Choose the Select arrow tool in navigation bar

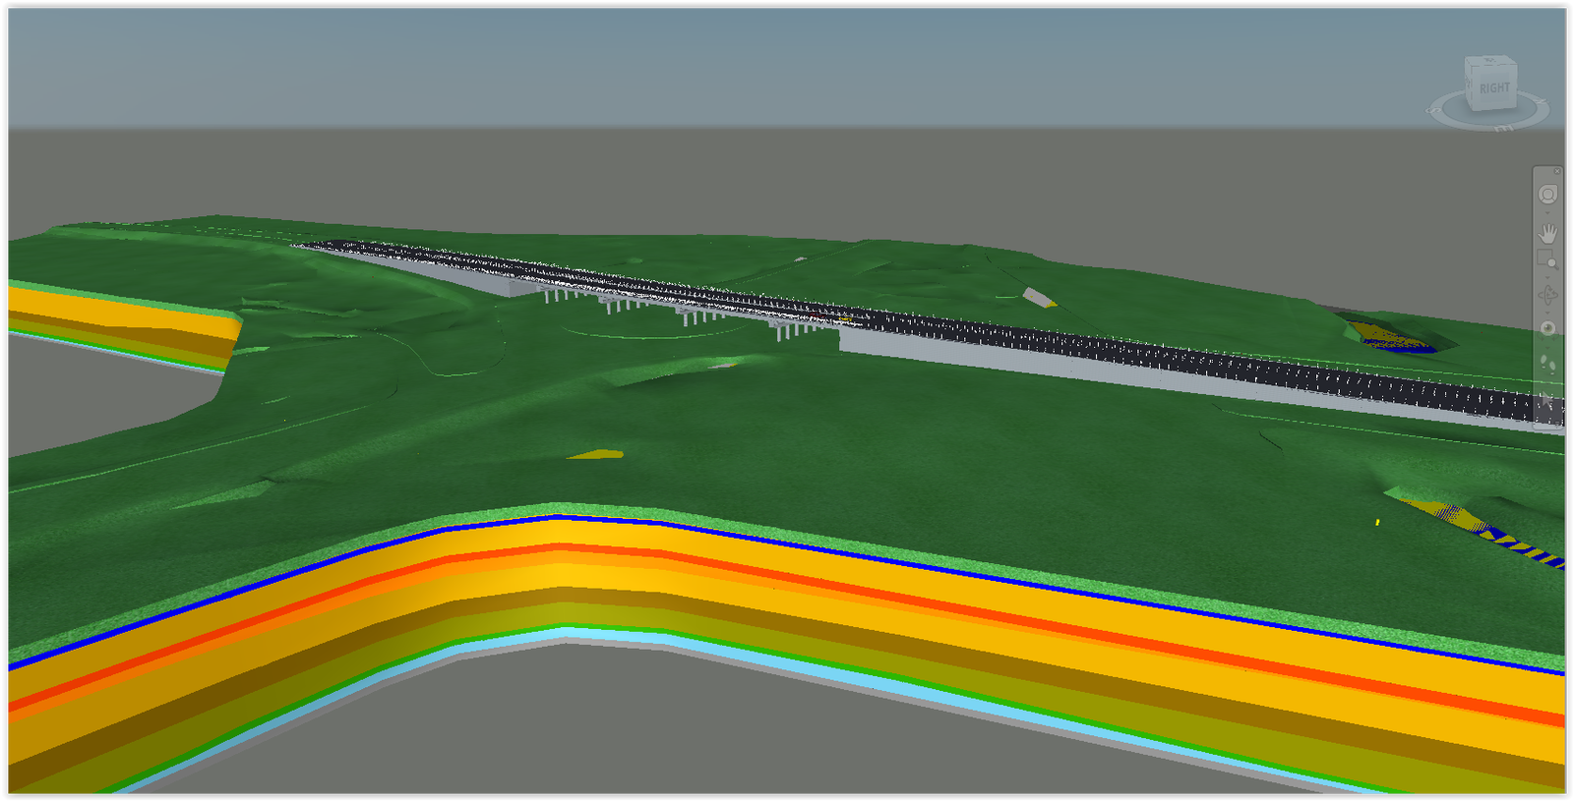[x=1547, y=401]
